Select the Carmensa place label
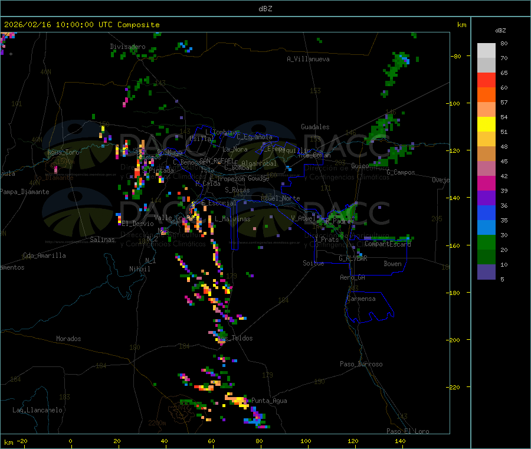531x449 pixels. (361, 299)
